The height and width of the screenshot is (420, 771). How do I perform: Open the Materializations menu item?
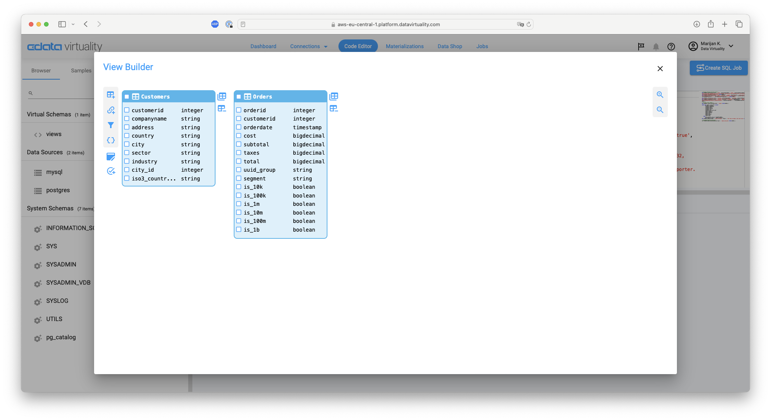[x=404, y=46]
